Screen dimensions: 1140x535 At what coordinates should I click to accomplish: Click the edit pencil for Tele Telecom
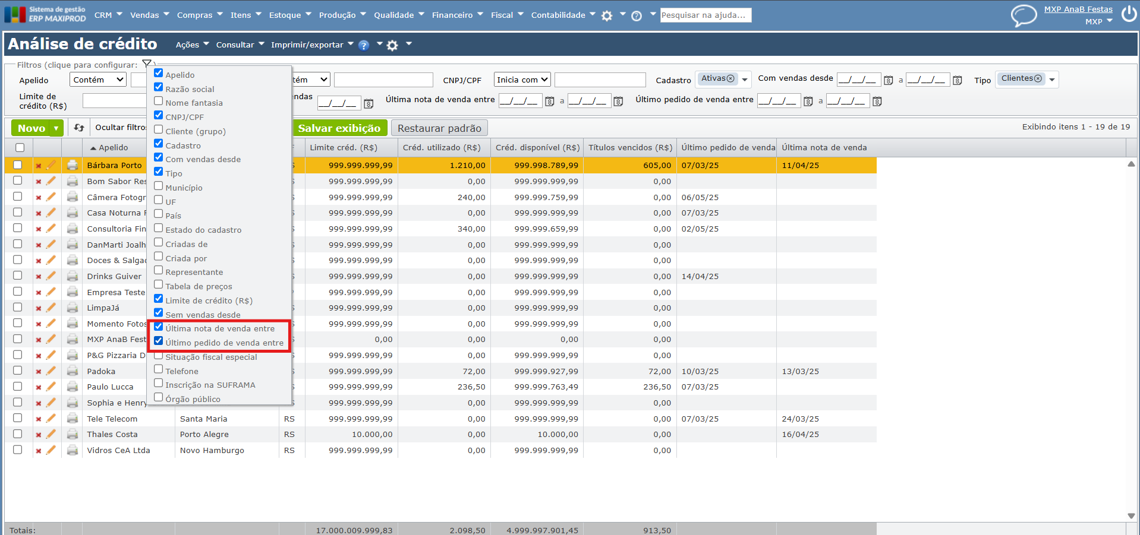point(51,419)
